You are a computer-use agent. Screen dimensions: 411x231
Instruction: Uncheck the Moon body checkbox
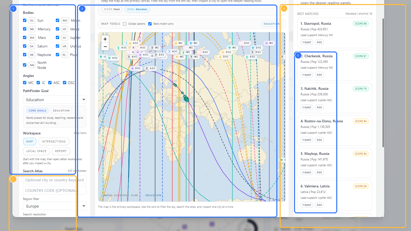pyautogui.click(x=57, y=20)
